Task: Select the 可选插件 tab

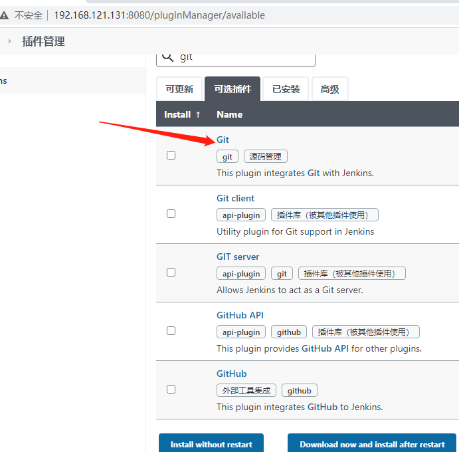Action: coord(232,89)
